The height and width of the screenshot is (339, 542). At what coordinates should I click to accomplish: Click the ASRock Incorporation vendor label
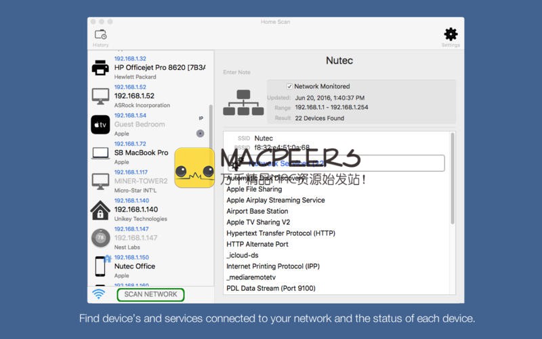pyautogui.click(x=142, y=106)
